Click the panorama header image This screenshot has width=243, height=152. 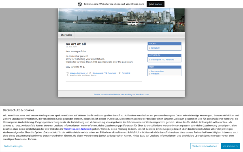(122, 20)
